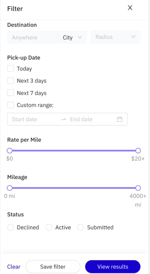Tick the Next 7 days checkbox
The image size is (150, 274).
[x=11, y=93]
